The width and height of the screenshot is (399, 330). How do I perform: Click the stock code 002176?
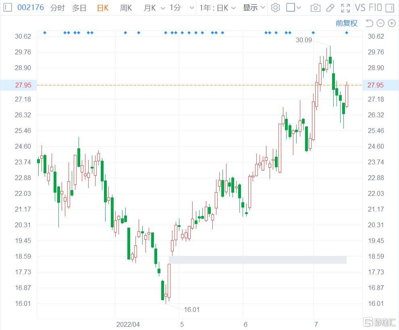[x=30, y=8]
